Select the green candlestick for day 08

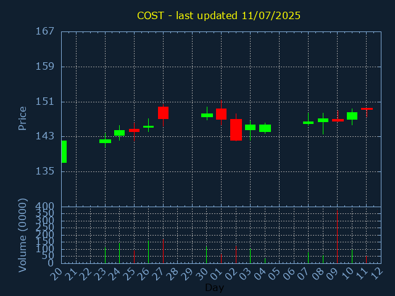(x=323, y=120)
